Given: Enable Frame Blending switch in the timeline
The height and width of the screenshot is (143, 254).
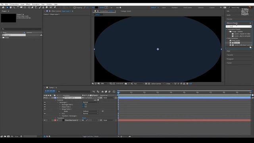Looking at the screenshot, I should pyautogui.click(x=106, y=92).
